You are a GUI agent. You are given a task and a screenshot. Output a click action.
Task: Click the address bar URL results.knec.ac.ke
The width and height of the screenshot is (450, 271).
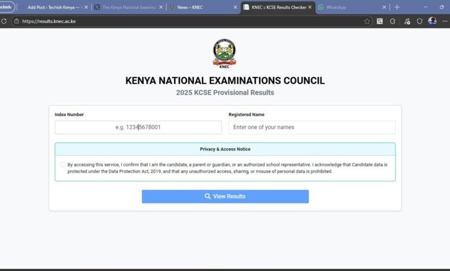49,21
